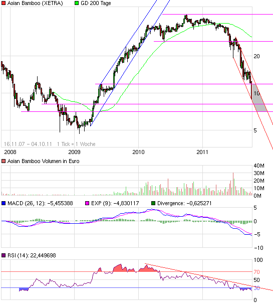Click the magenta EXP (9) legend swatch
The image size is (273, 304).
(x=87, y=203)
